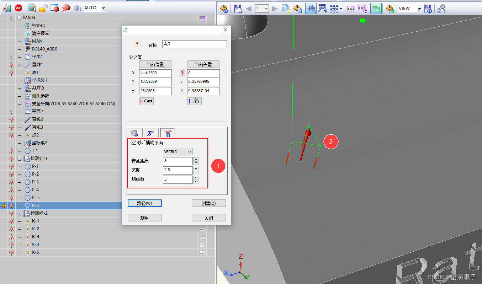
Task: Click the Cart coordinate system button
Action: point(146,101)
